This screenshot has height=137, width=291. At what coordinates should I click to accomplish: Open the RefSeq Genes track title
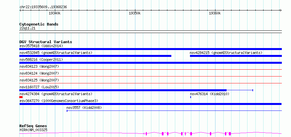(x=33, y=126)
